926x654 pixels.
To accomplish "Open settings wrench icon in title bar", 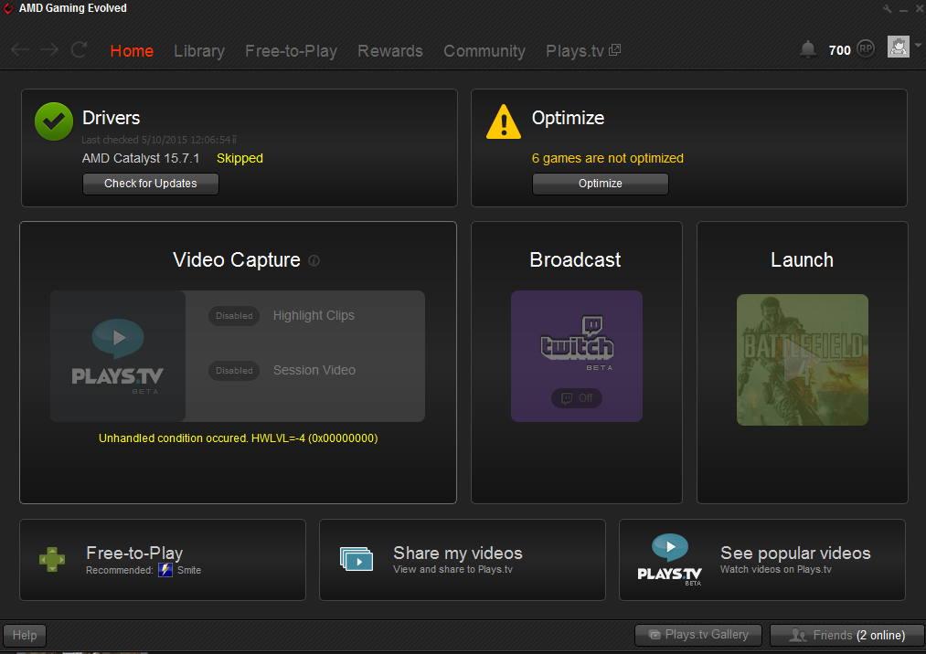I will click(x=887, y=9).
